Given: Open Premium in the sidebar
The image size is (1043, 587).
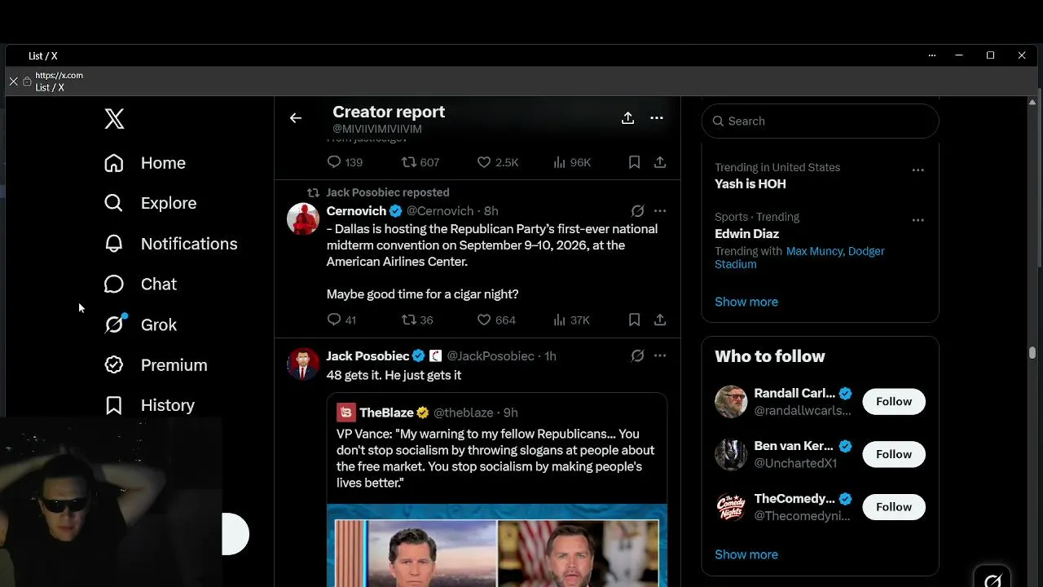Looking at the screenshot, I should pos(156,365).
